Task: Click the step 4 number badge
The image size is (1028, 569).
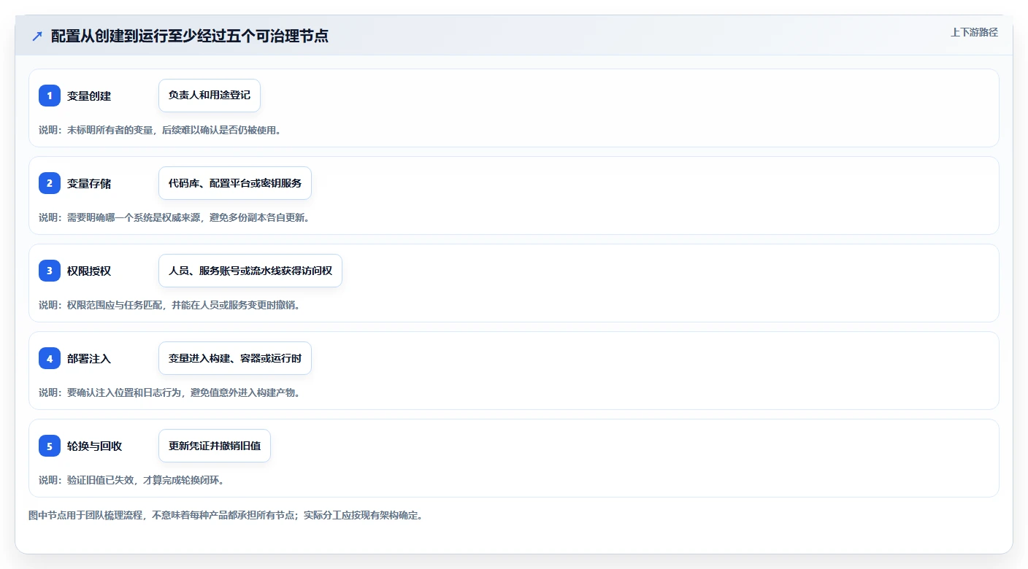Action: 50,358
